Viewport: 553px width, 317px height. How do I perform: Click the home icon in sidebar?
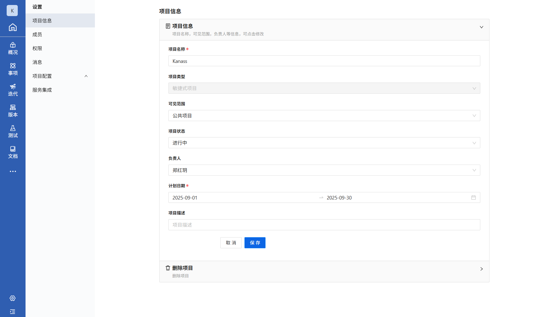point(12,27)
